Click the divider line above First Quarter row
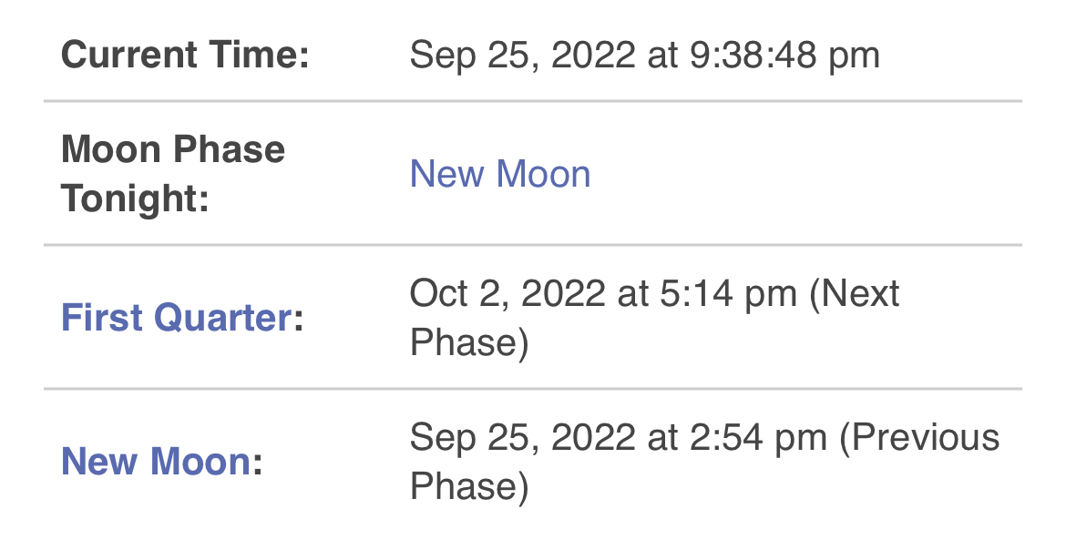Screen dimensions: 1066x550 pyautogui.click(x=533, y=244)
